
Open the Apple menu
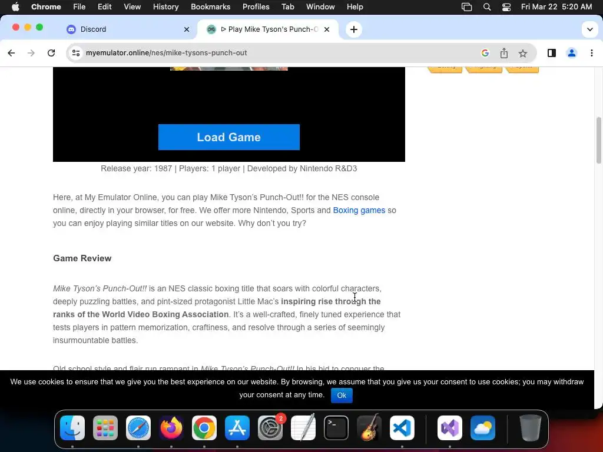click(x=15, y=7)
